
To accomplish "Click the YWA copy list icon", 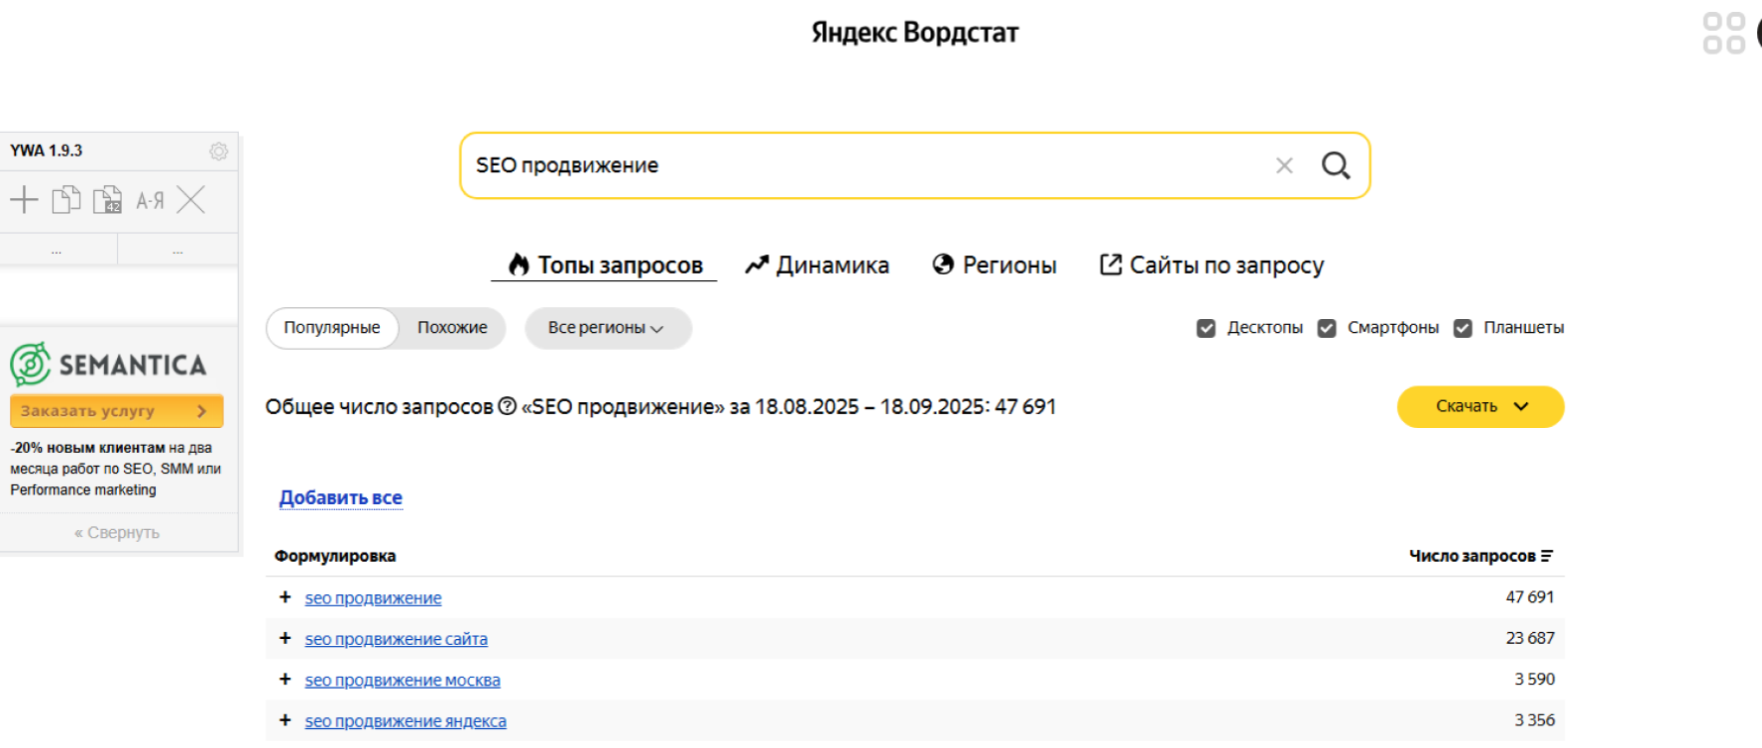I will 66,200.
